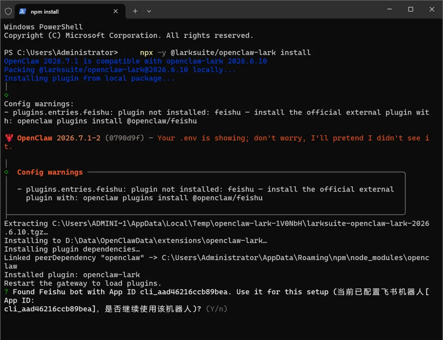Click "Installing plugin from local package..." line
443x340 pixels.
pyautogui.click(x=89, y=78)
